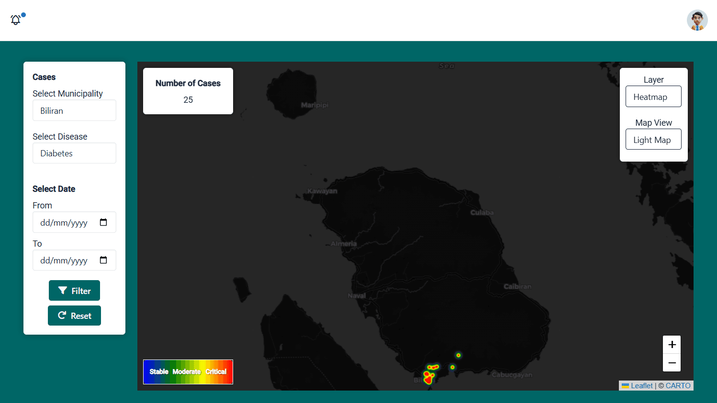
Task: Click the From date input field
Action: [74, 222]
